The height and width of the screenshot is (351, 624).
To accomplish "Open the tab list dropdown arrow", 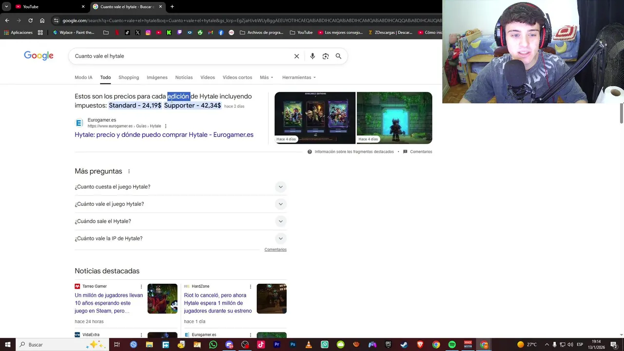I will click(6, 6).
